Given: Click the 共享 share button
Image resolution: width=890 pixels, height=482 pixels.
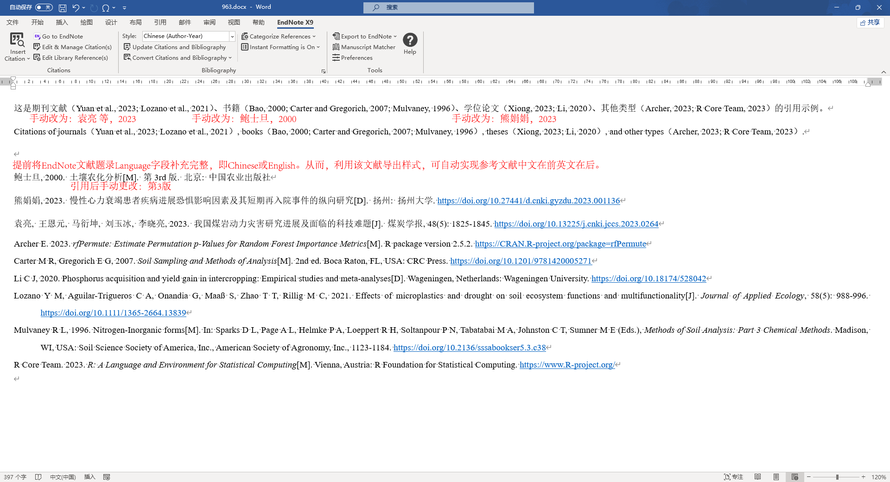Looking at the screenshot, I should click(870, 22).
